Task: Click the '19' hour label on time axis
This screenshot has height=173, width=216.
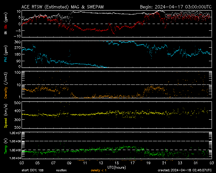Action: click(148, 163)
